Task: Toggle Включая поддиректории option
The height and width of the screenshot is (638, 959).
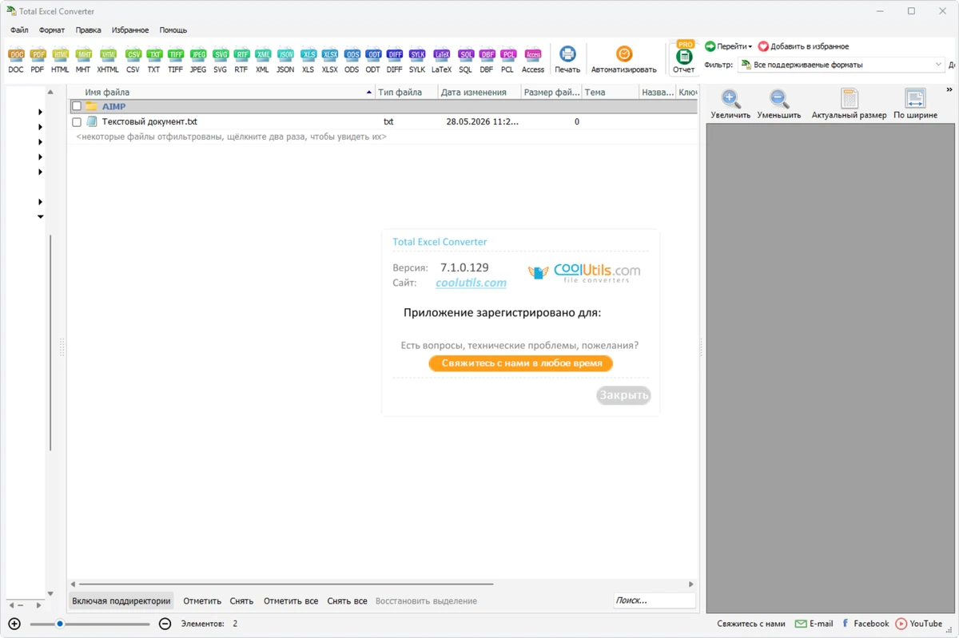Action: point(121,600)
